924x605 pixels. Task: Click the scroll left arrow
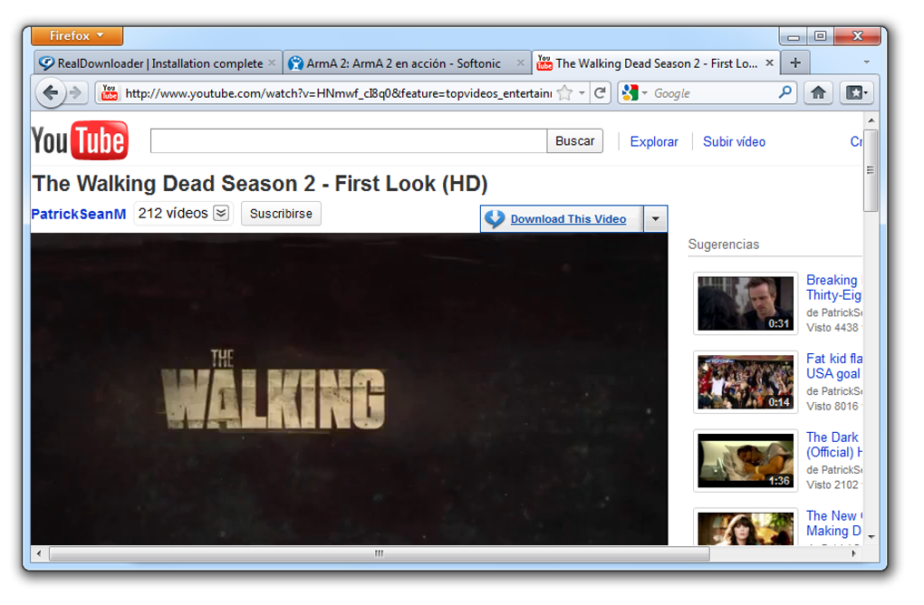[x=39, y=553]
